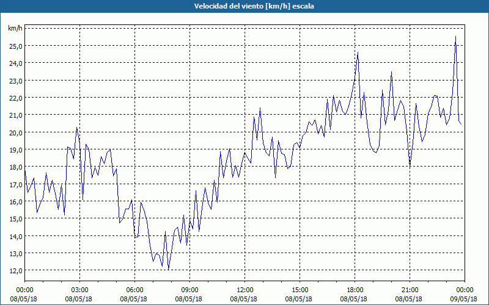Select the 20,0 y-axis value

click(x=15, y=132)
